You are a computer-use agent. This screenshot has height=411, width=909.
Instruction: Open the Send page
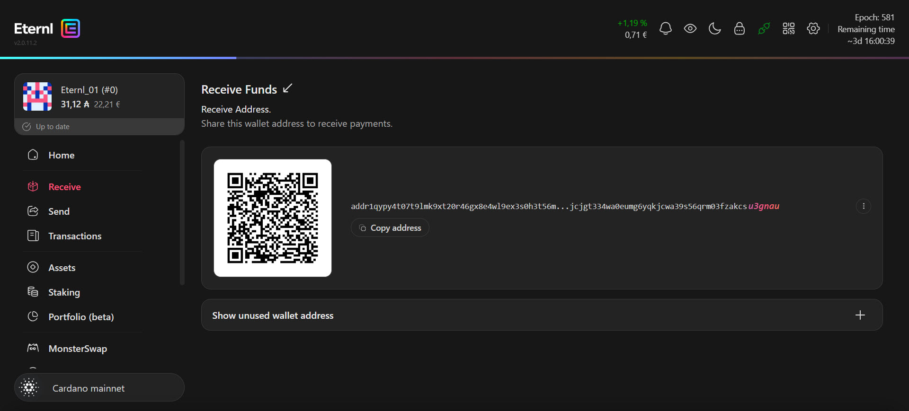pyautogui.click(x=59, y=211)
